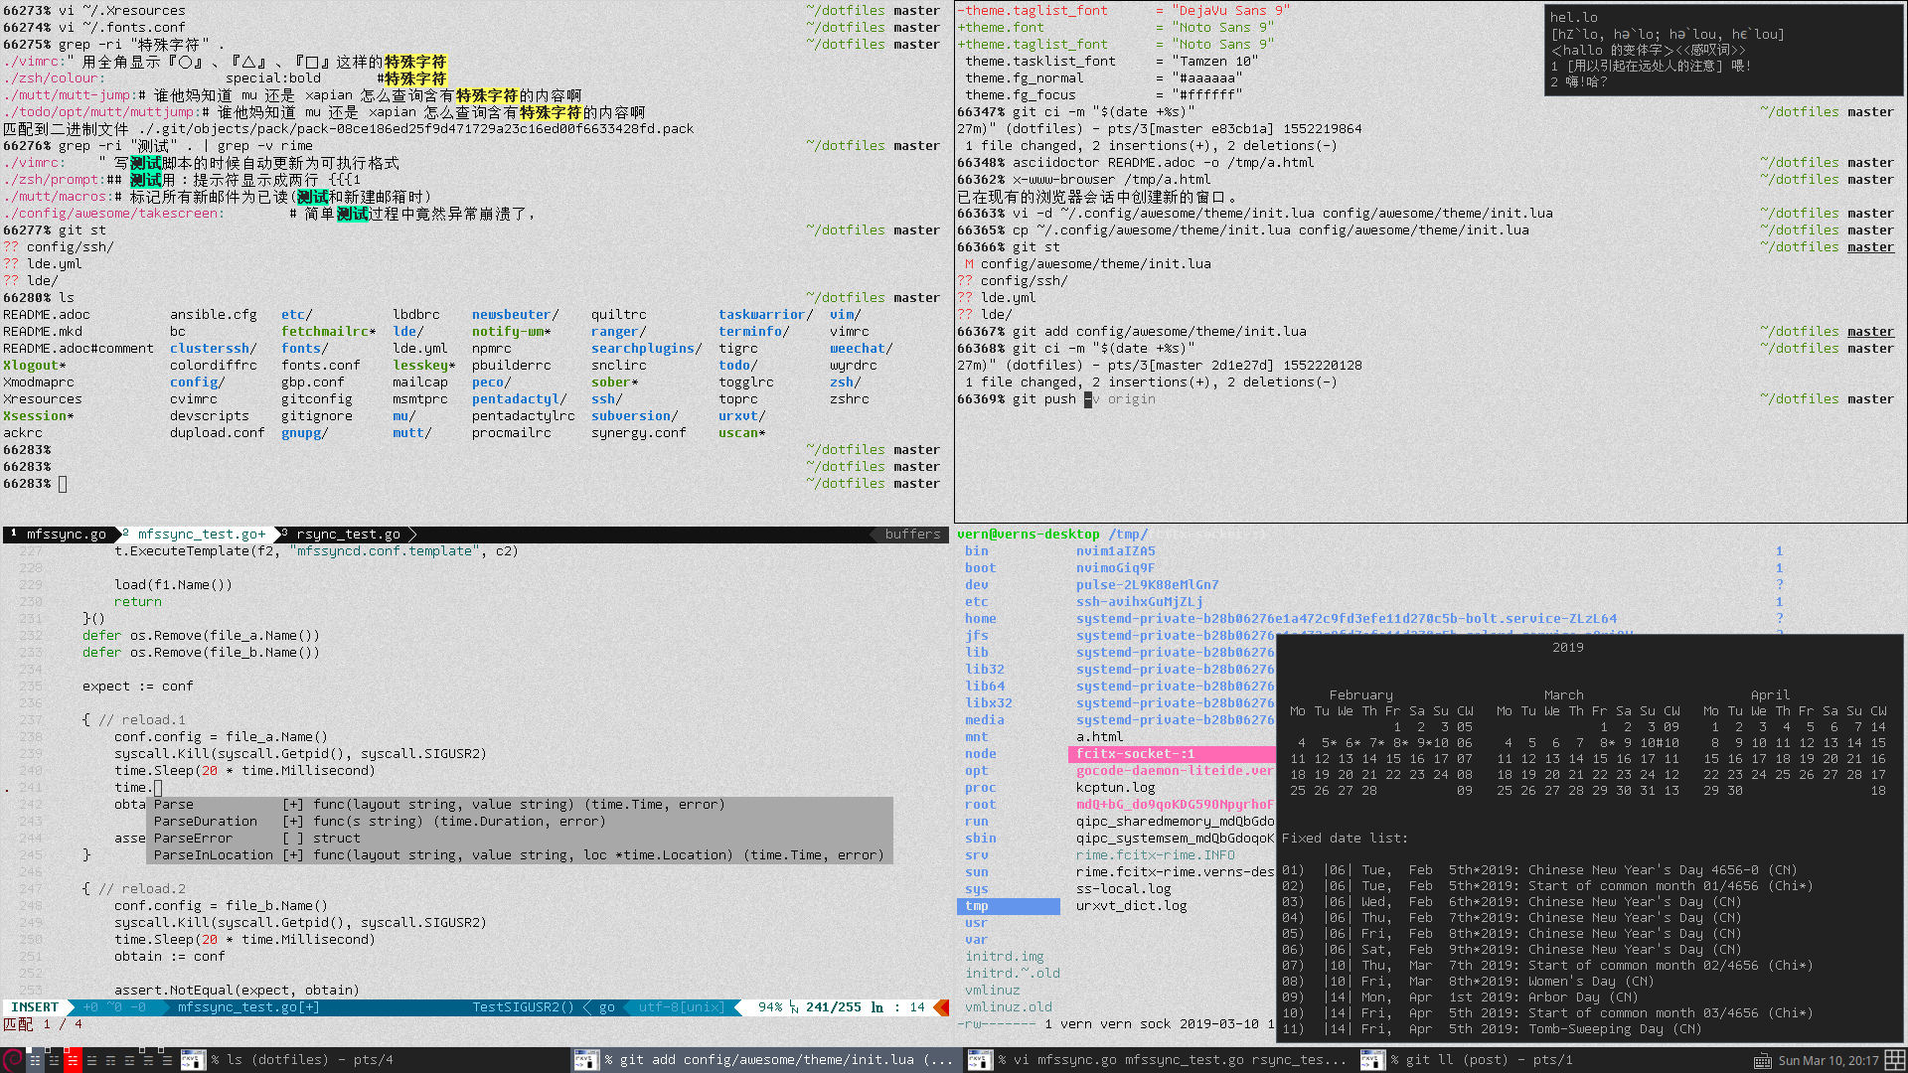Select the mfssync_test.go+ buffer tab

201,535
